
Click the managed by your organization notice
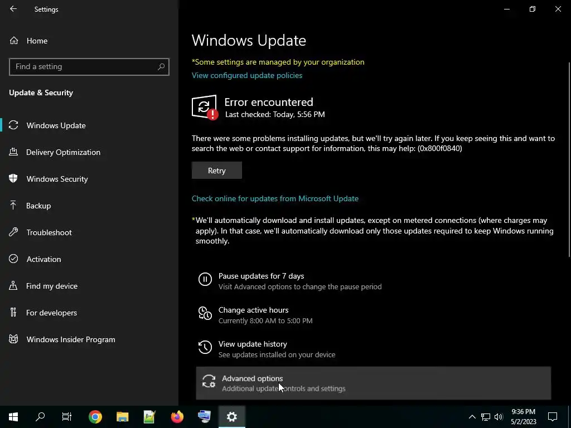coord(278,62)
